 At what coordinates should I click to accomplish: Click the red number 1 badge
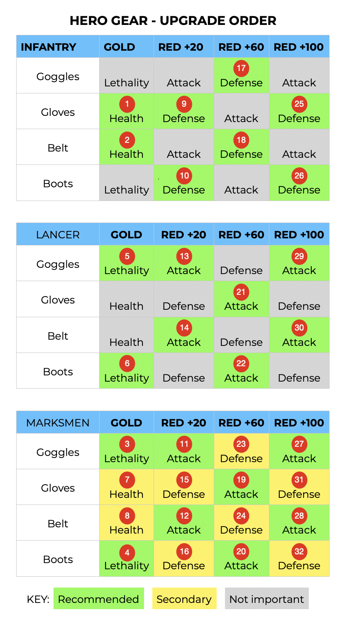[x=127, y=104]
